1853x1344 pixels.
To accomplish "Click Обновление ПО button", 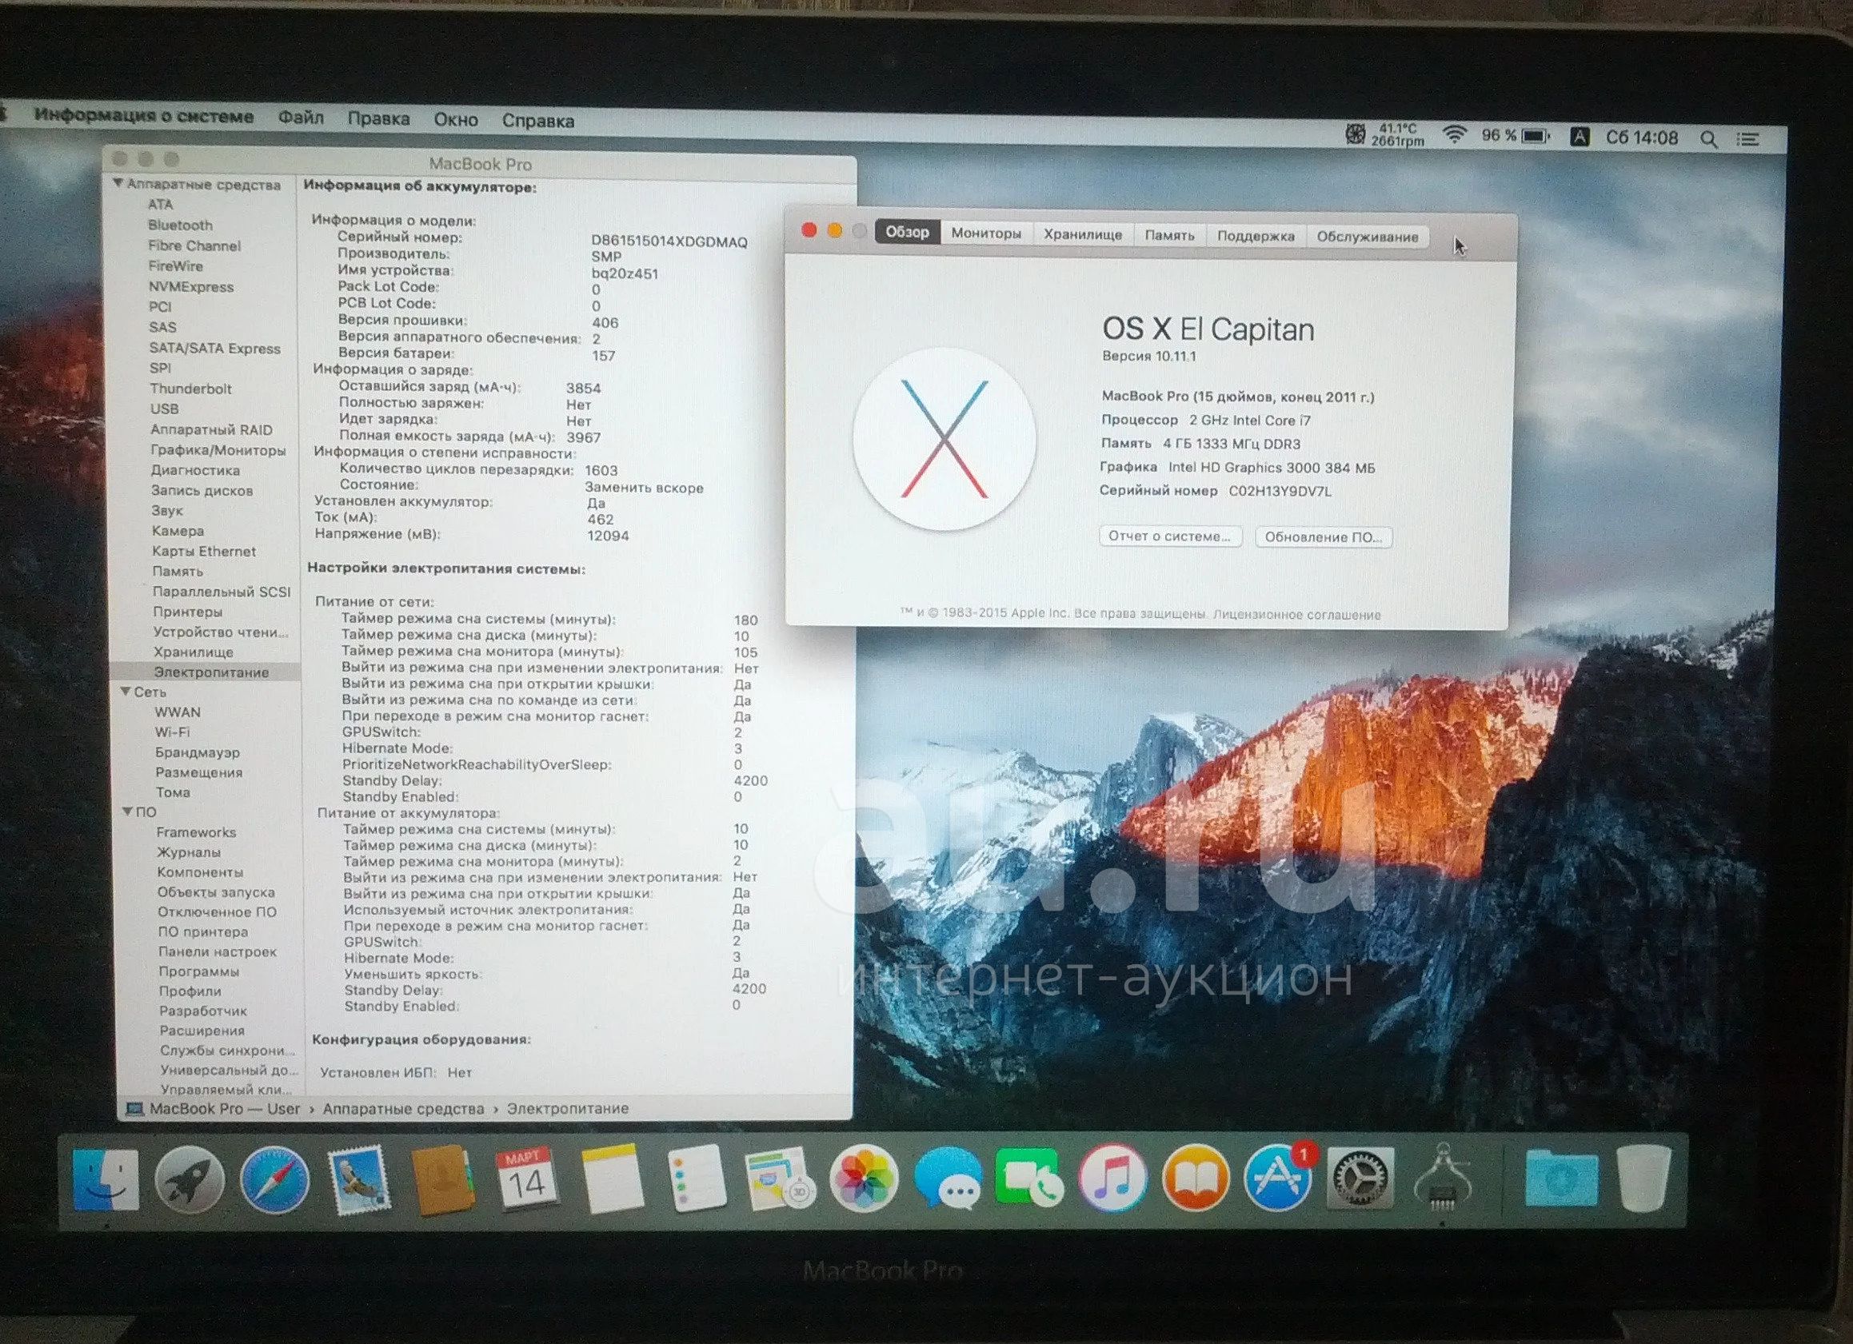I will [x=1324, y=536].
